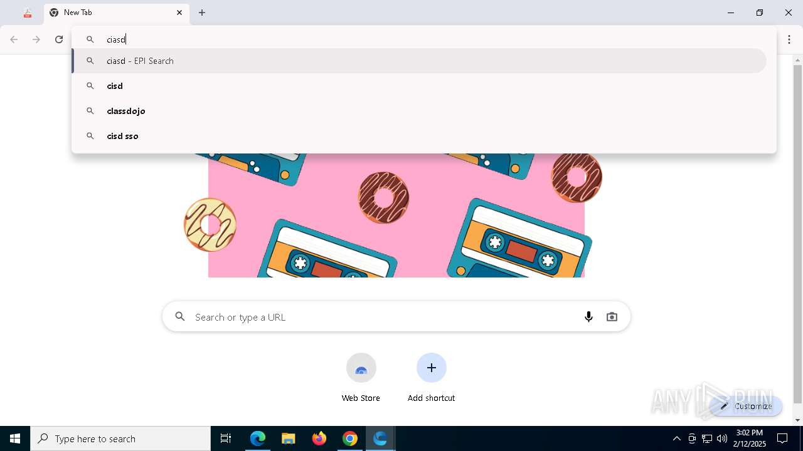Reload the current page

pos(59,39)
